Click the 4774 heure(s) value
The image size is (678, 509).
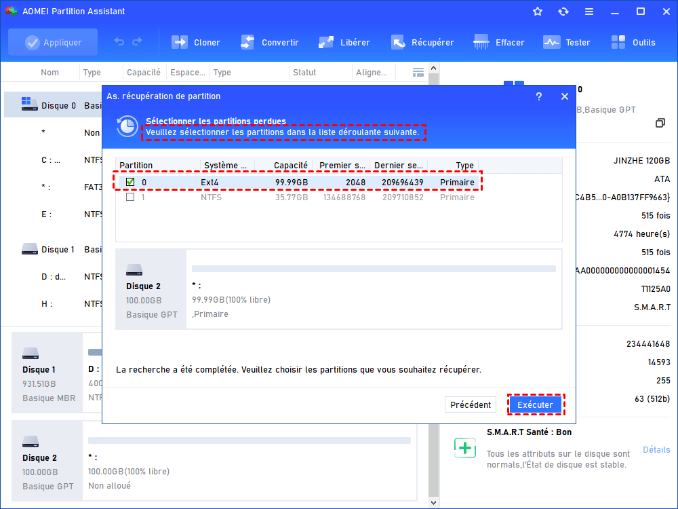point(641,234)
